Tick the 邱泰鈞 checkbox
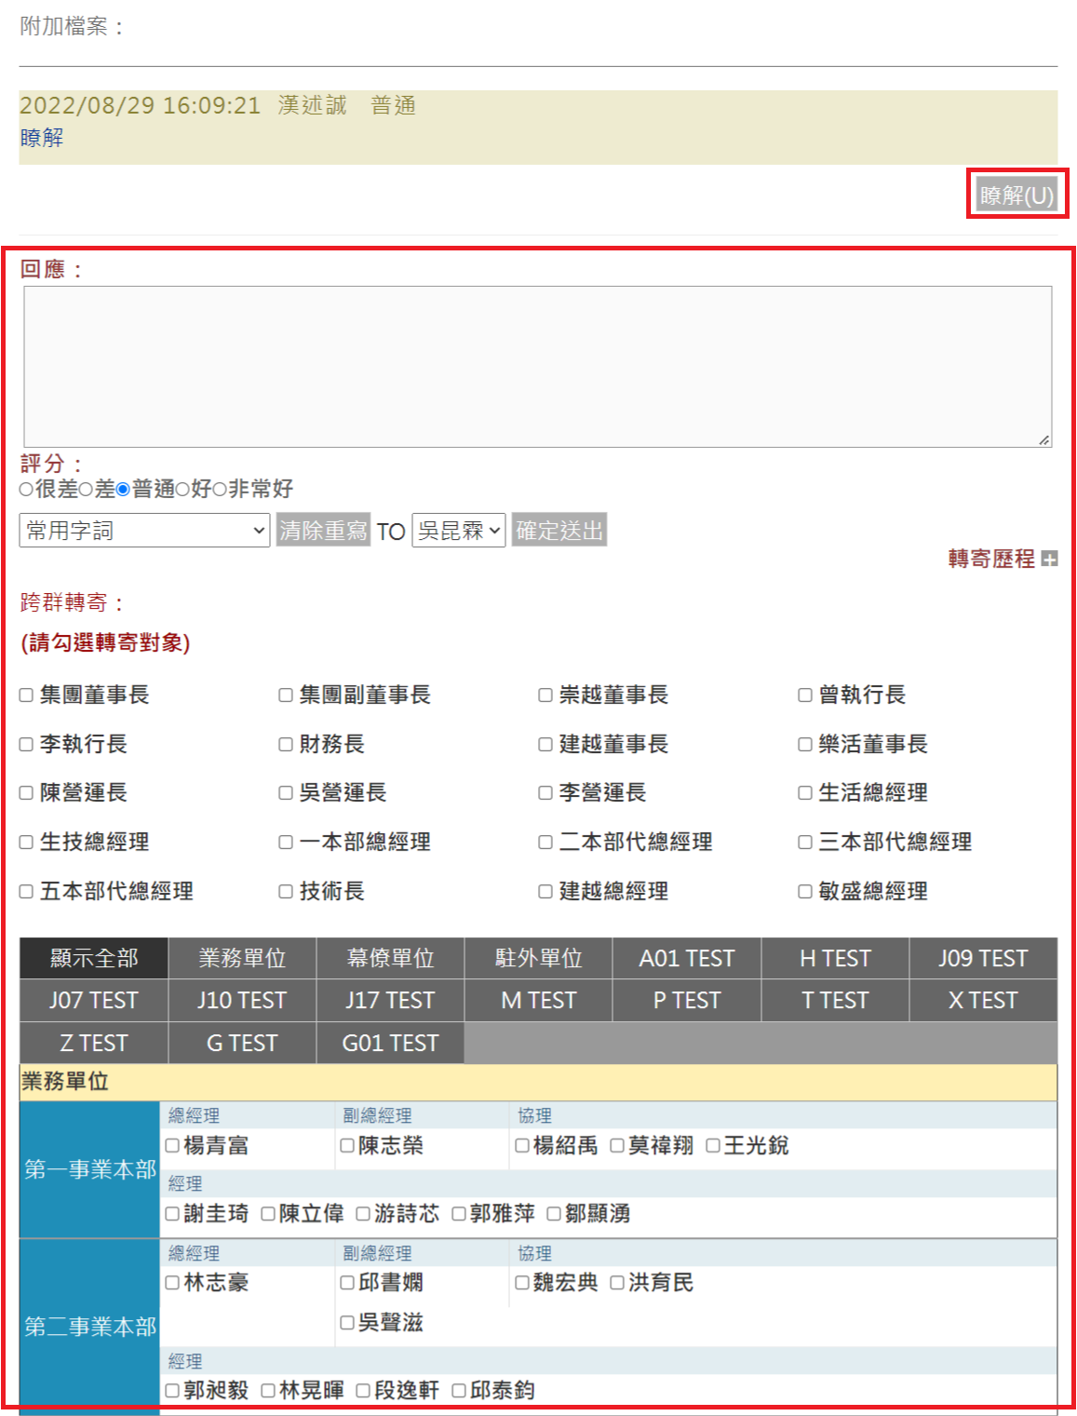Screen dimensions: 1077x1416 [459, 1391]
